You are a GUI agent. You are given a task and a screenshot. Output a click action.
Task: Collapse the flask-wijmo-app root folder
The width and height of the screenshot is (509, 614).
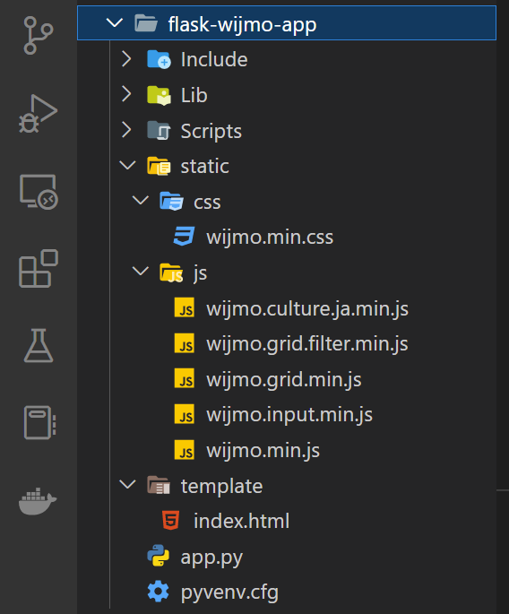coord(115,23)
